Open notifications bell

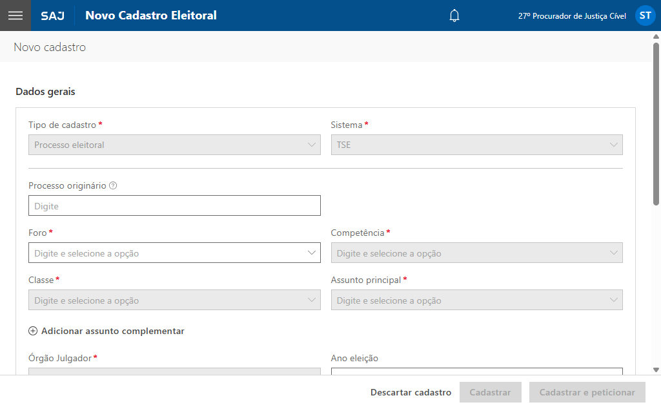(454, 16)
